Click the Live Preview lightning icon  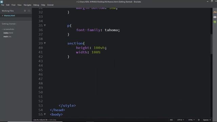[215, 12]
